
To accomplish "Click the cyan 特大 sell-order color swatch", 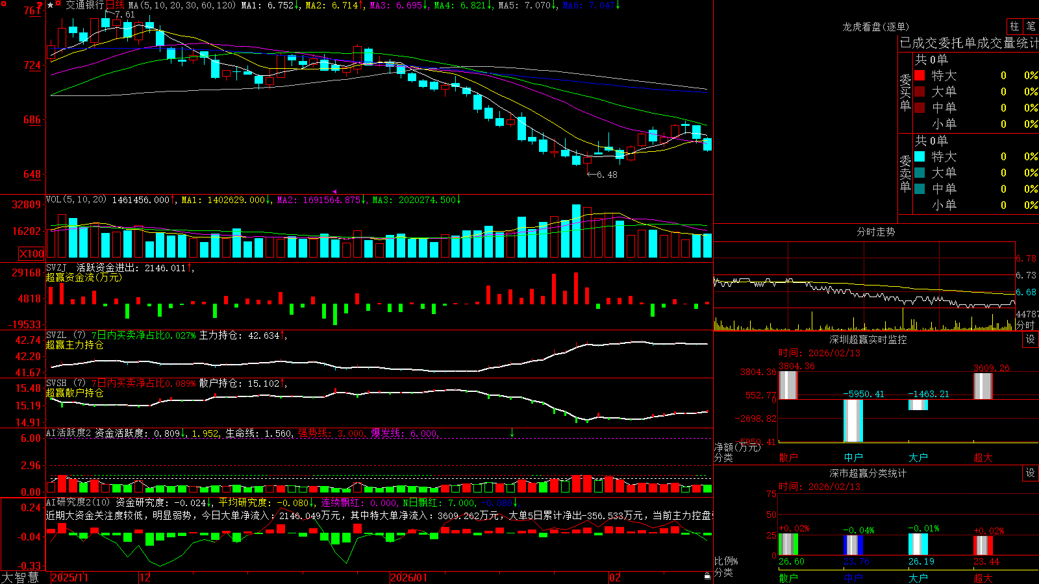I will point(920,156).
